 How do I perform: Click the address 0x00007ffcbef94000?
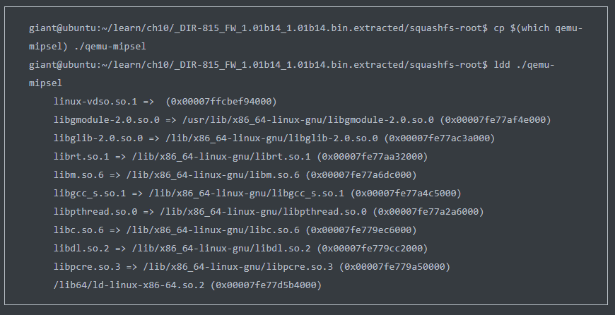click(x=221, y=102)
